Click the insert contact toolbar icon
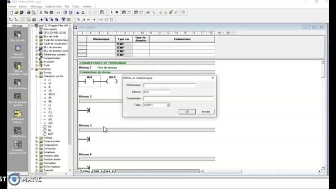 click(x=101, y=19)
